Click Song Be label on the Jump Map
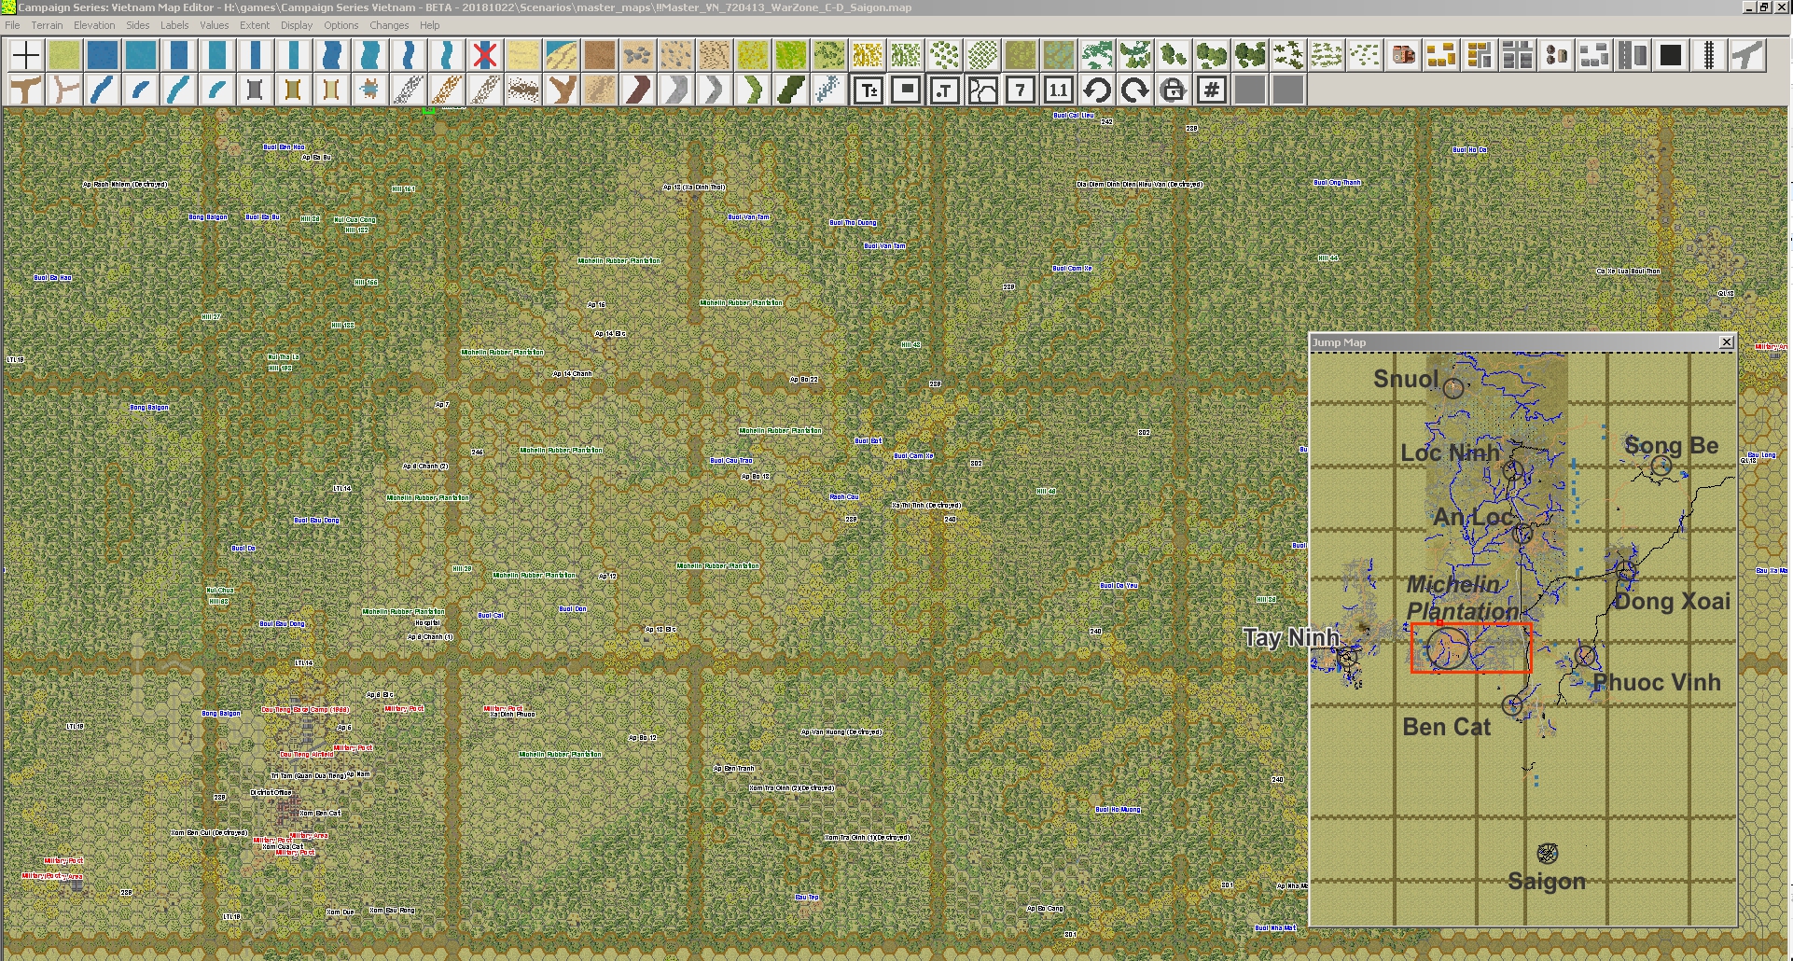This screenshot has width=1793, height=961. [1672, 445]
